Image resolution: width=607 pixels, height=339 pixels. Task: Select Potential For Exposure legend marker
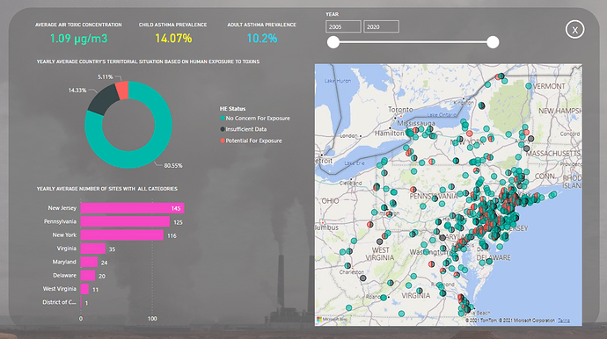223,141
